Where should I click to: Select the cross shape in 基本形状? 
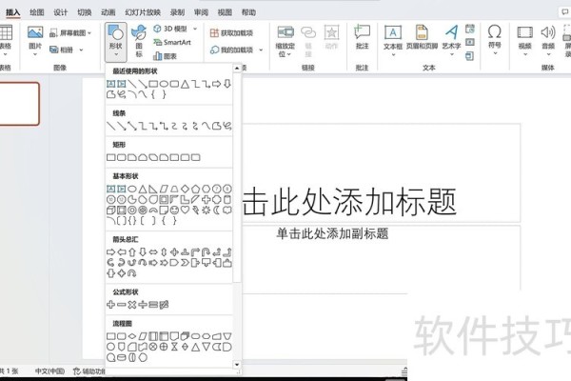(207, 199)
